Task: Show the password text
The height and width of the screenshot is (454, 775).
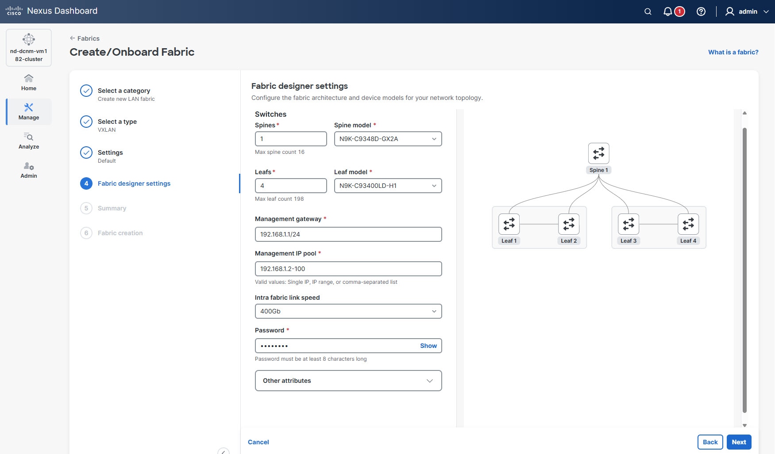Action: pos(428,346)
